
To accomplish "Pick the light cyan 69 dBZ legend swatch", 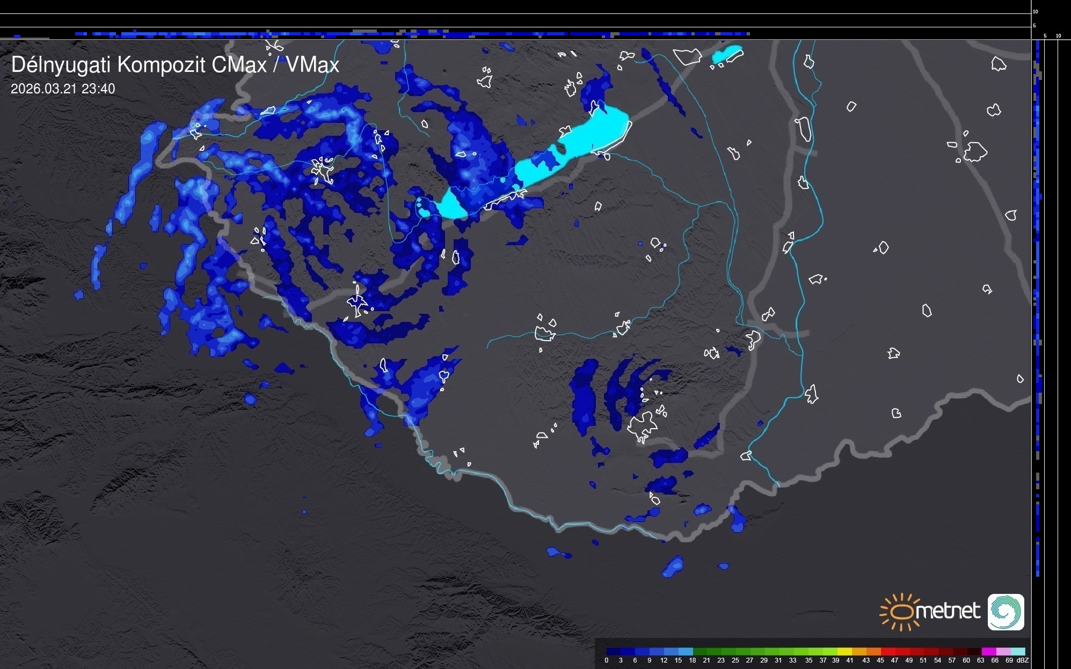I will 1017,651.
